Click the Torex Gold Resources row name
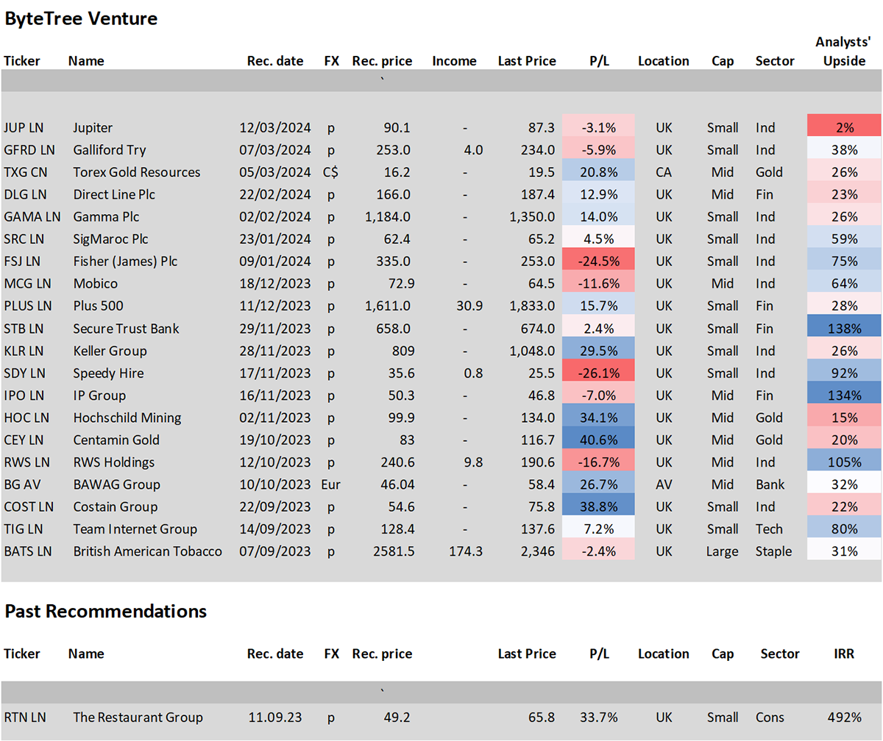Image resolution: width=883 pixels, height=741 pixels. (135, 172)
